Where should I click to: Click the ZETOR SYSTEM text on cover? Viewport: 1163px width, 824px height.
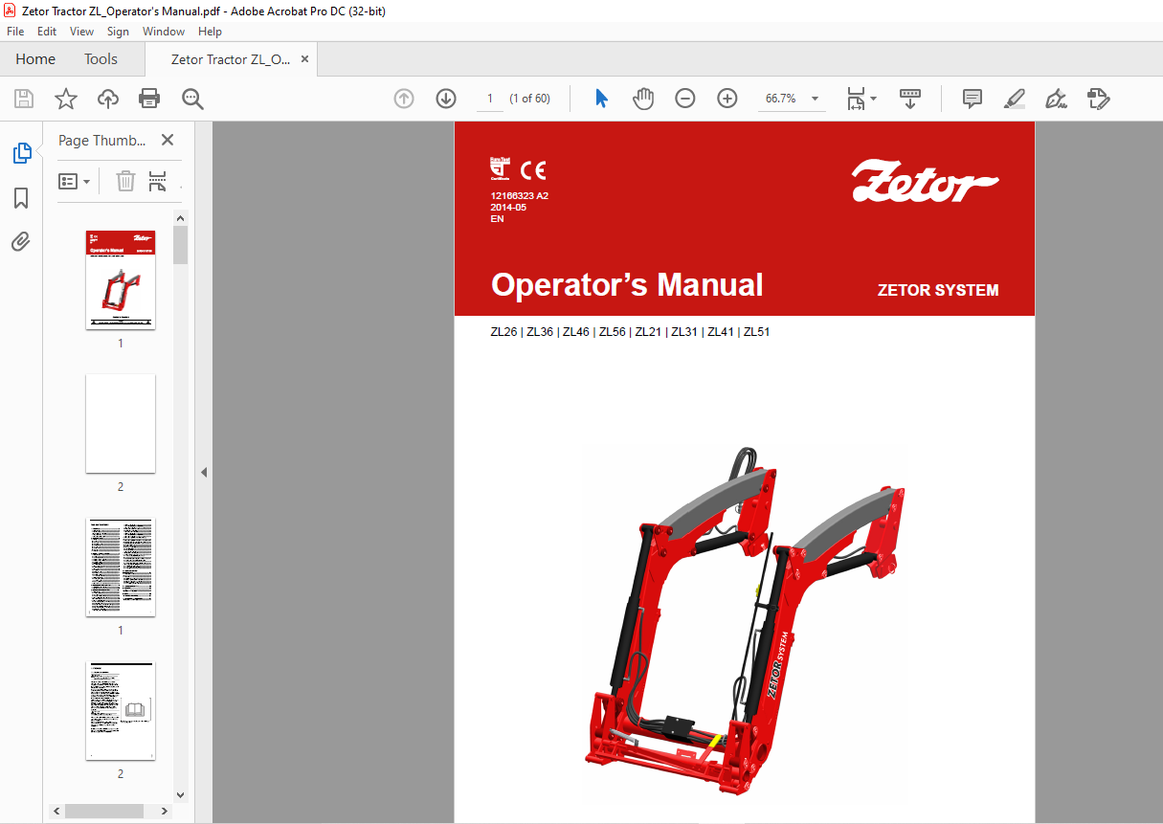click(x=938, y=290)
